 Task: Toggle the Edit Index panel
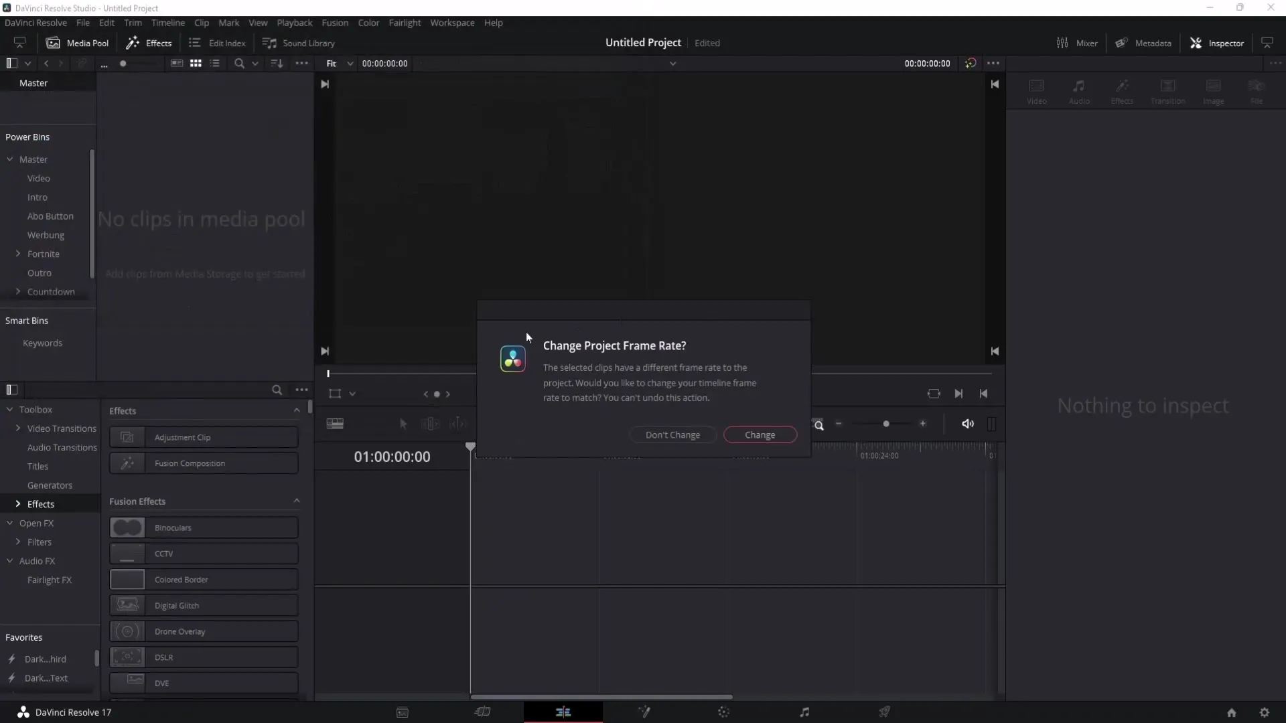tap(218, 43)
